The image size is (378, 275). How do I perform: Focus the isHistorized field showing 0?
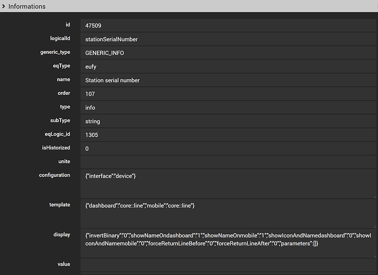click(x=229, y=148)
